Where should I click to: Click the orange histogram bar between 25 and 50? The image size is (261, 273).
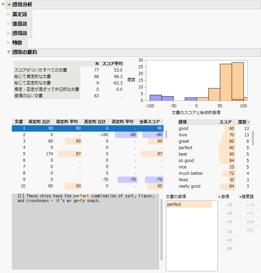click(214, 94)
